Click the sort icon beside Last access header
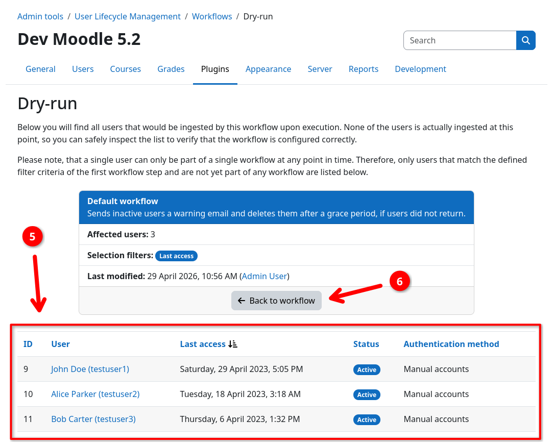This screenshot has width=553, height=445. point(233,344)
